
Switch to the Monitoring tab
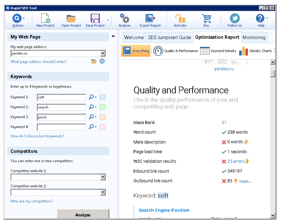point(254,37)
